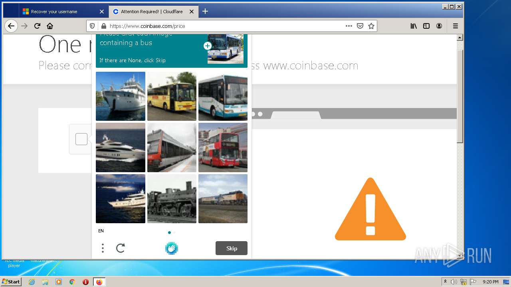Click the hCaptcha hand logo
The image size is (511, 287).
pos(172,248)
